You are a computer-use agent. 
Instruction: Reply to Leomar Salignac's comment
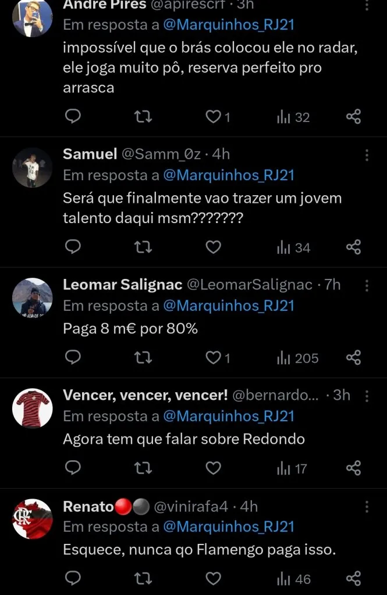click(72, 357)
